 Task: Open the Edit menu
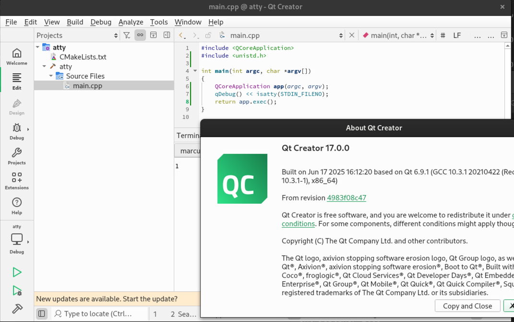[x=31, y=22]
